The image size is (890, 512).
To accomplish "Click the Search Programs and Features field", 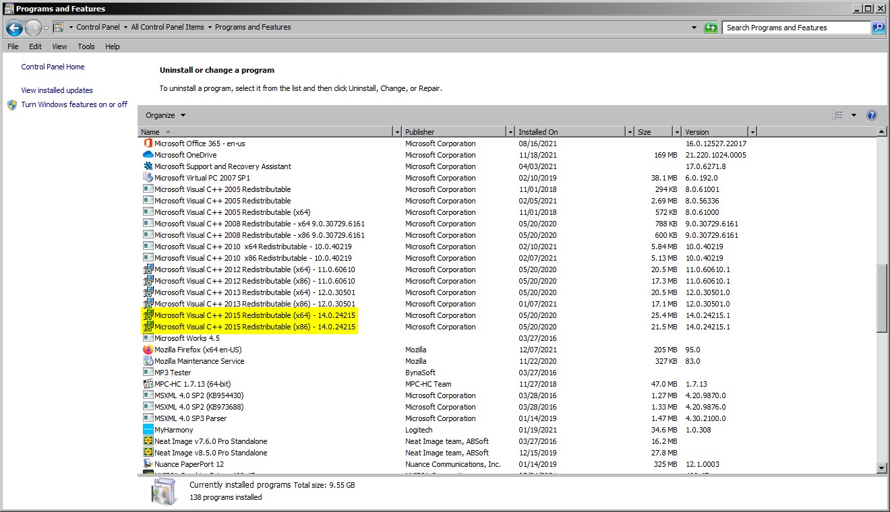I will pyautogui.click(x=796, y=28).
